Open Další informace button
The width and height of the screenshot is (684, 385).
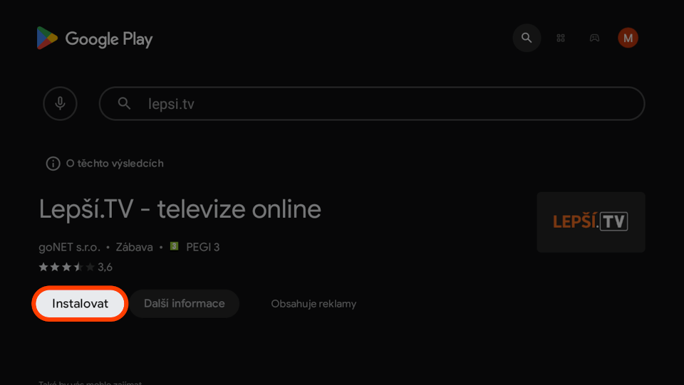184,304
